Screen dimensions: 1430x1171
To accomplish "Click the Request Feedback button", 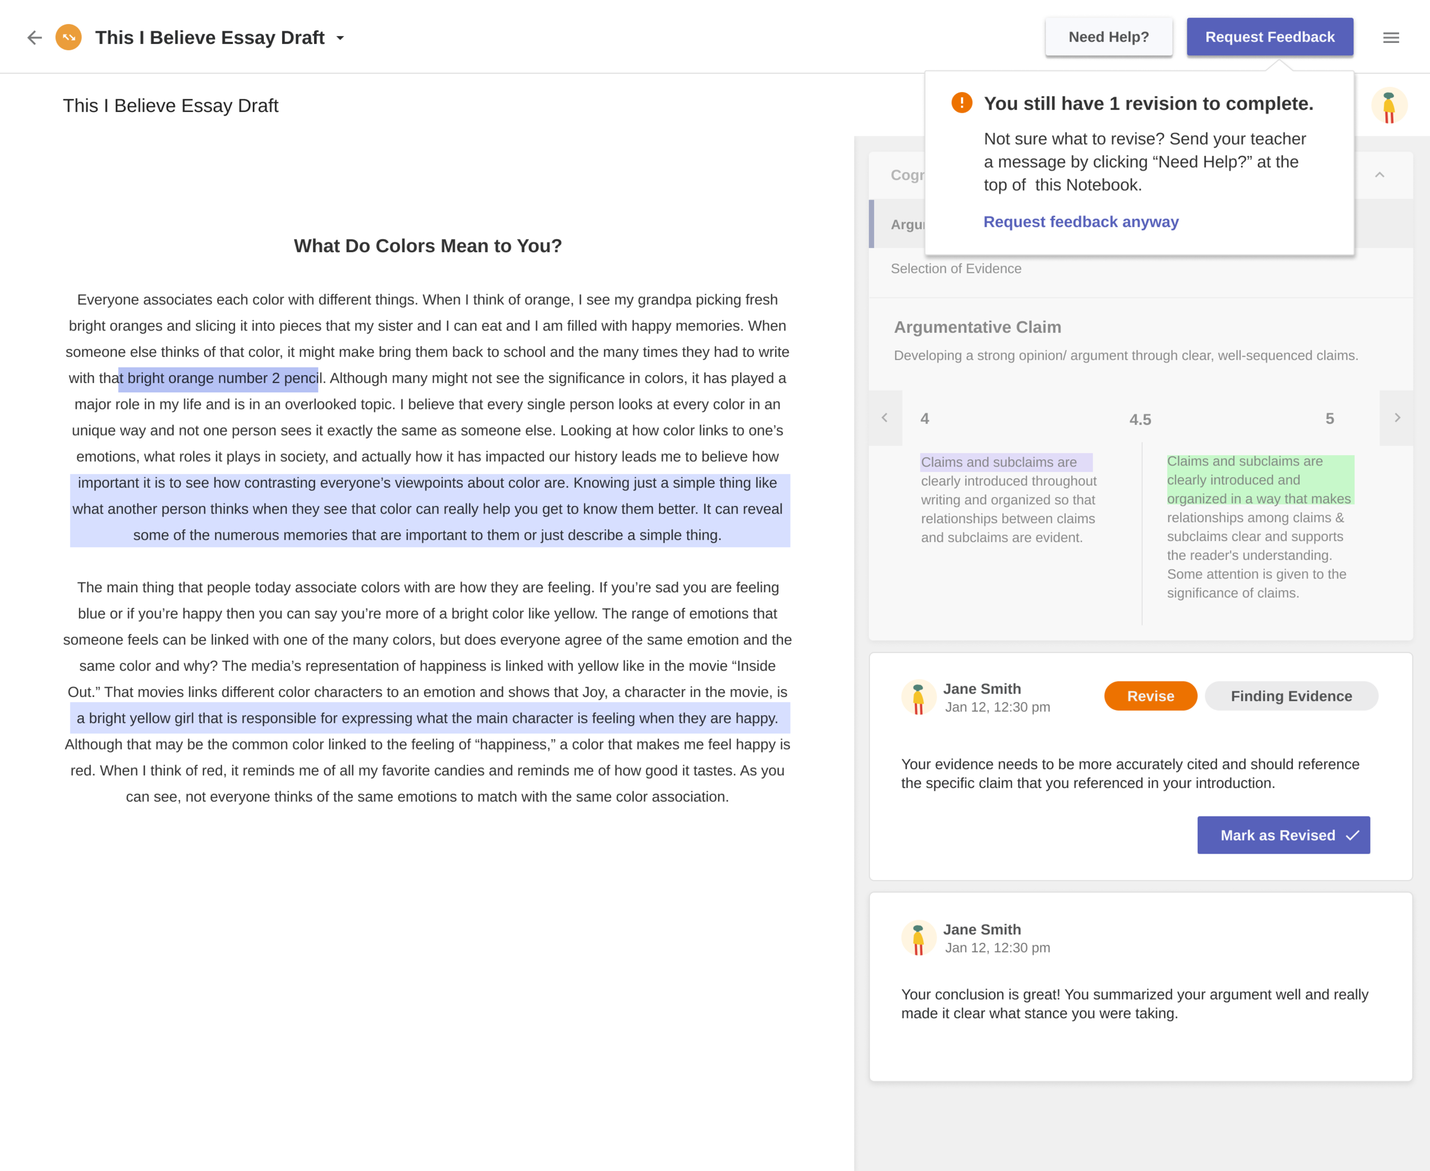I will pos(1269,37).
